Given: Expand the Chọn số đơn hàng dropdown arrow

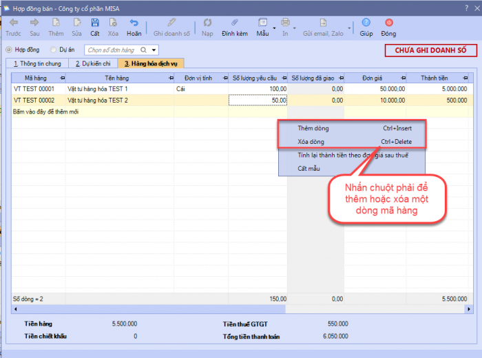Looking at the screenshot, I should pos(153,50).
